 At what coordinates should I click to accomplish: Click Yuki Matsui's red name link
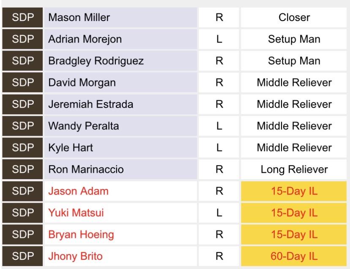coord(76,213)
